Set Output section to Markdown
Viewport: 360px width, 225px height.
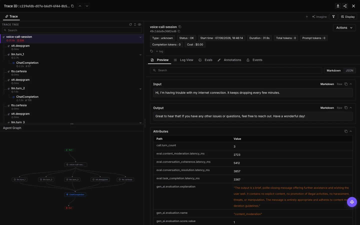(327, 108)
